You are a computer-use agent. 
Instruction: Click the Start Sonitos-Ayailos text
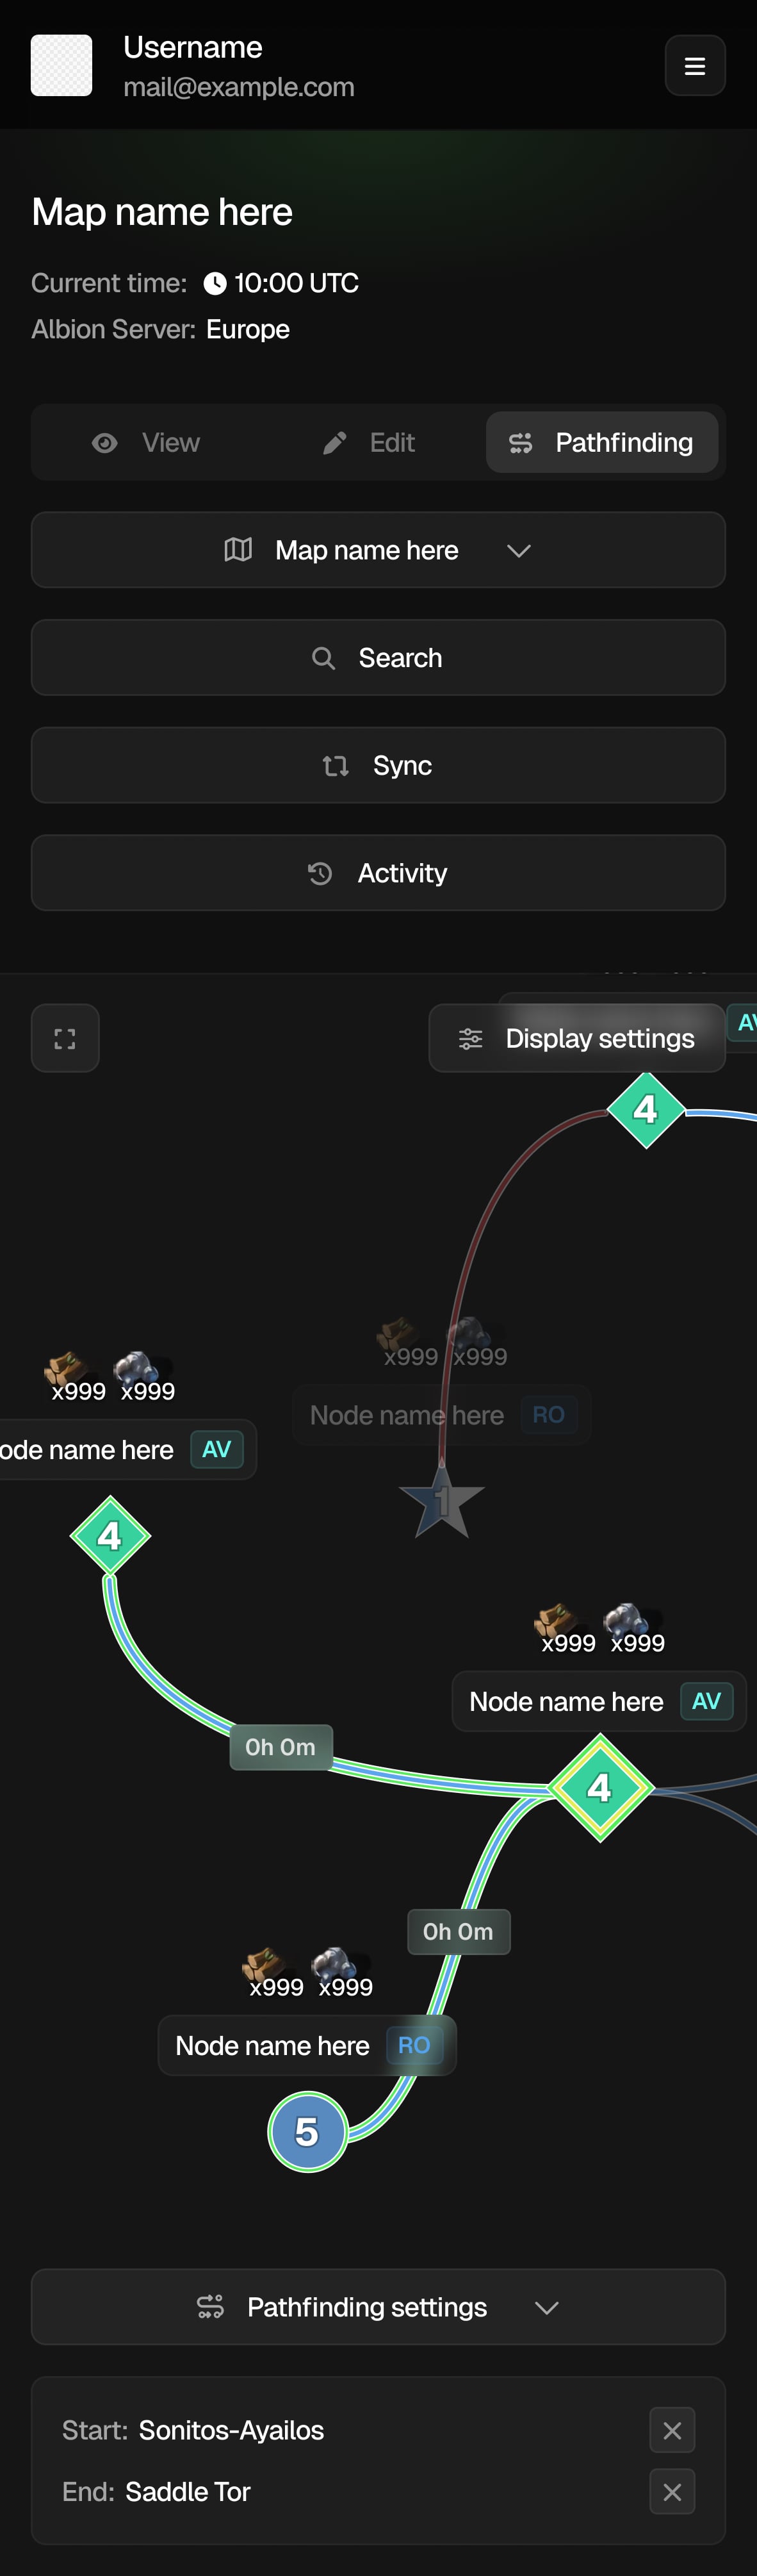[x=193, y=2430]
